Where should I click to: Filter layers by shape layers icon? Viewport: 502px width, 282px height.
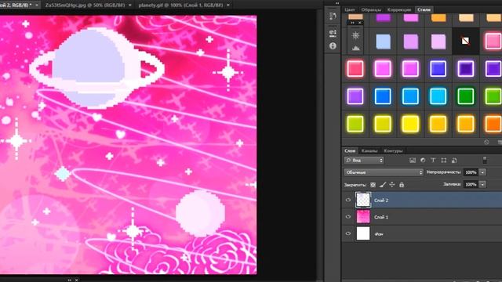pyautogui.click(x=443, y=160)
